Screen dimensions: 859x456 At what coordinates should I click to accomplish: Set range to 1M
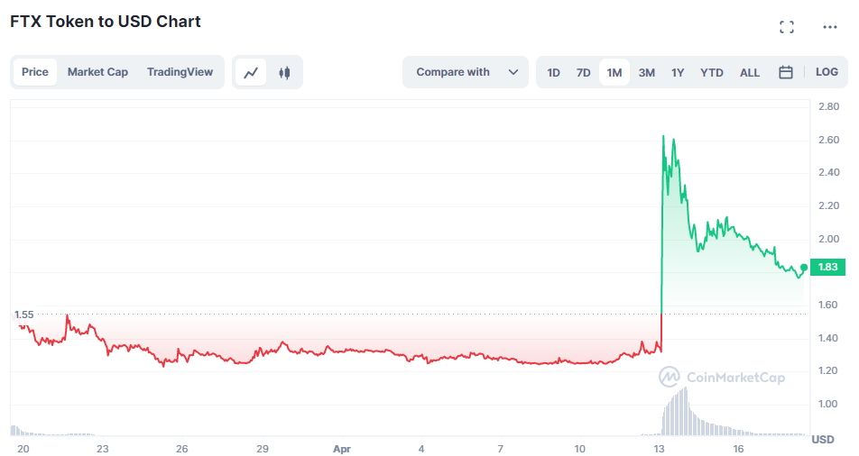pyautogui.click(x=614, y=72)
